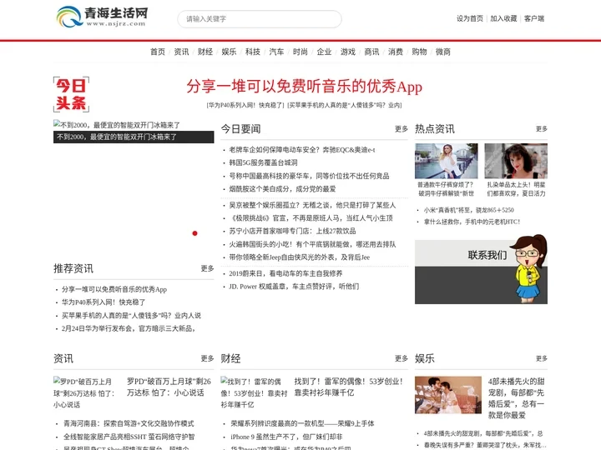
Task: Click 更多 next to 今日要闻
Action: [x=402, y=129]
